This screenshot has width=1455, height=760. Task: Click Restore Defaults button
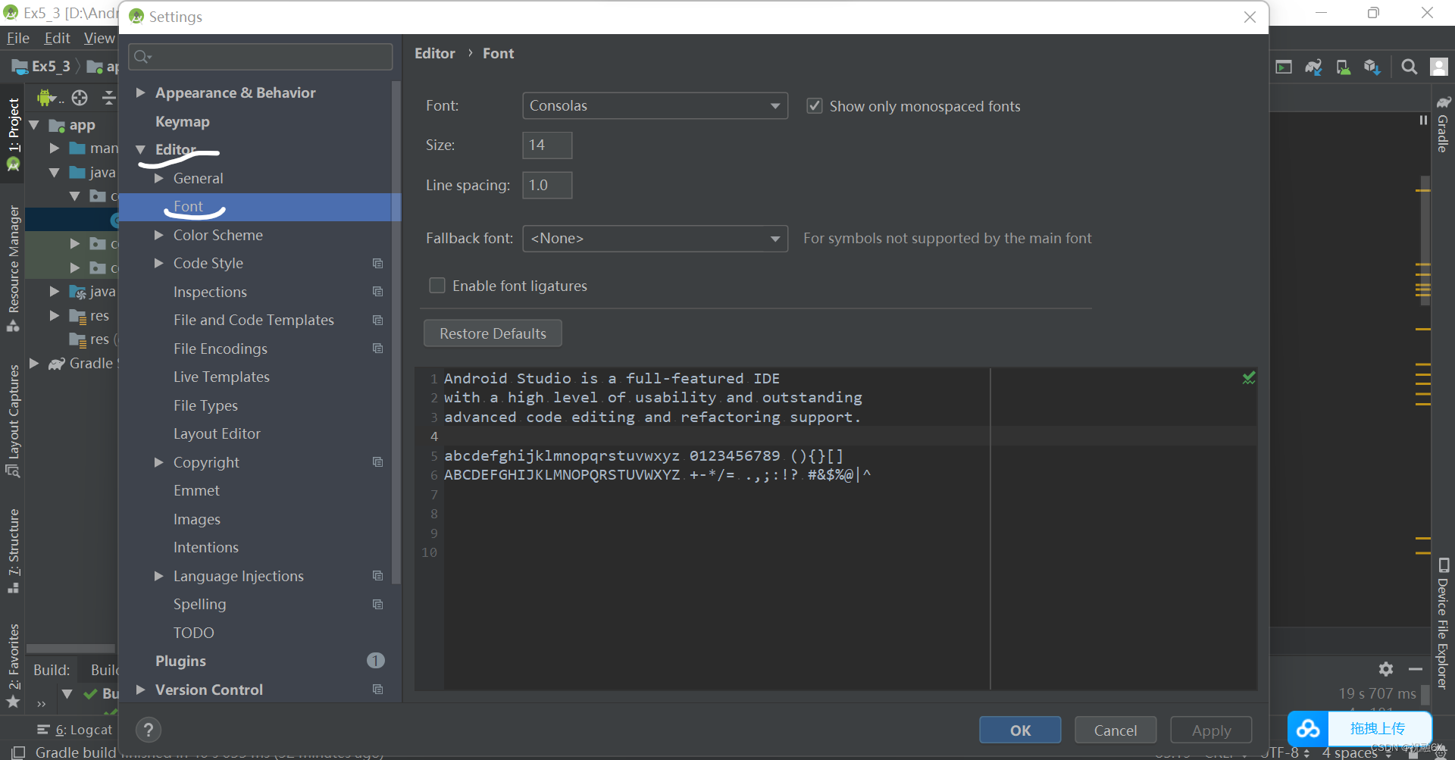point(493,333)
